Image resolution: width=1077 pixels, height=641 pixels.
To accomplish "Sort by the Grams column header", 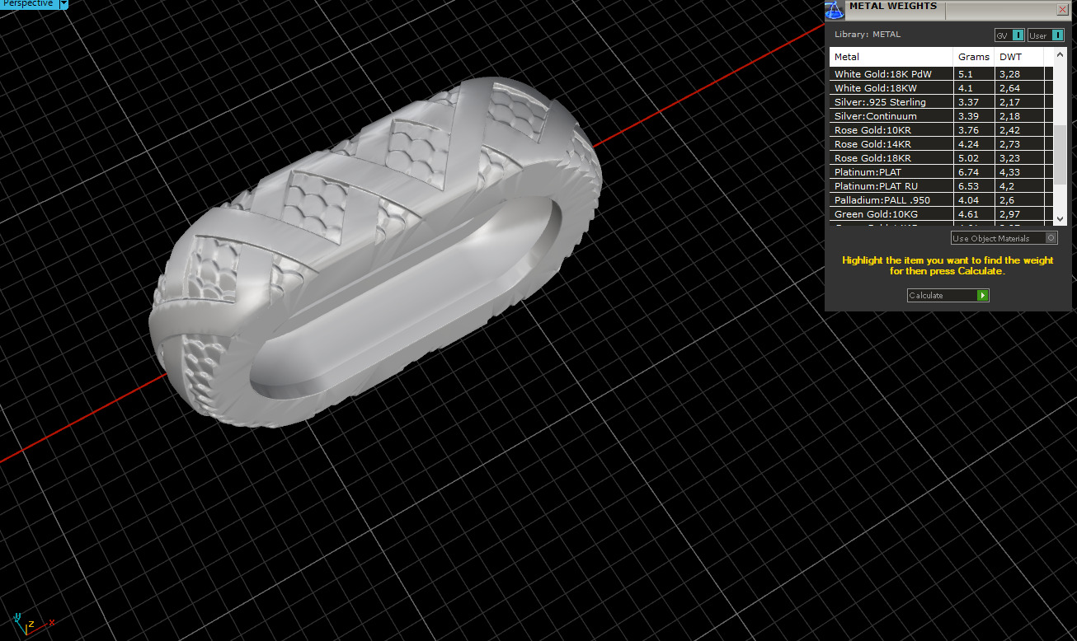I will 974,57.
